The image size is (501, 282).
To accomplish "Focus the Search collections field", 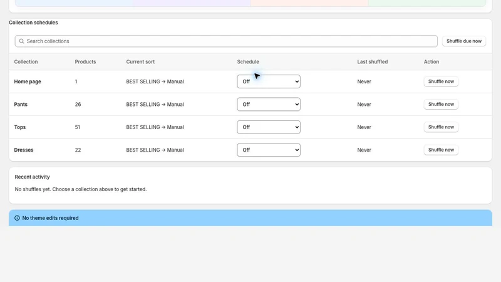I will pyautogui.click(x=226, y=41).
